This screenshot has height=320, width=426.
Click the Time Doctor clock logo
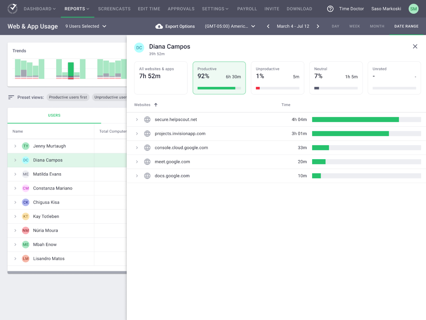tap(12, 9)
